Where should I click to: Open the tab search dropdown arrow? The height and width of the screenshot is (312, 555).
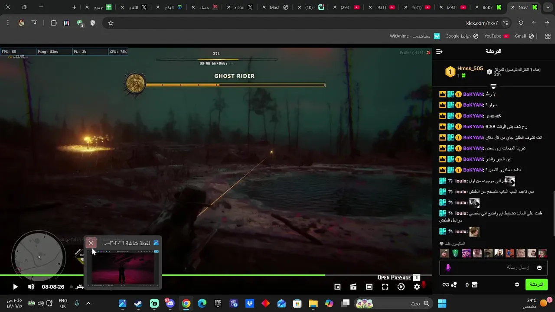point(548,7)
